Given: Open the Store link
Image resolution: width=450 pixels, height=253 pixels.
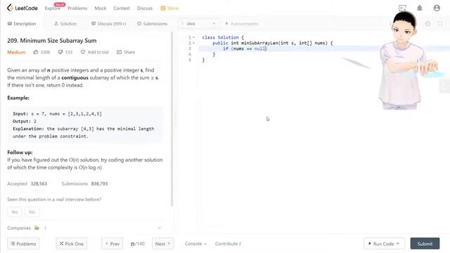Looking at the screenshot, I should click(x=169, y=8).
